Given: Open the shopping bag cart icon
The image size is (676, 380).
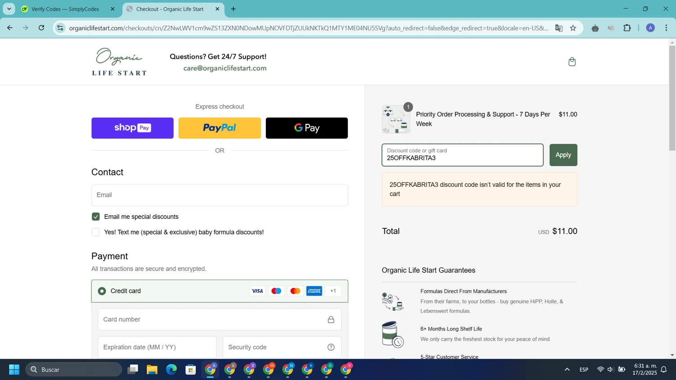Looking at the screenshot, I should [x=572, y=62].
